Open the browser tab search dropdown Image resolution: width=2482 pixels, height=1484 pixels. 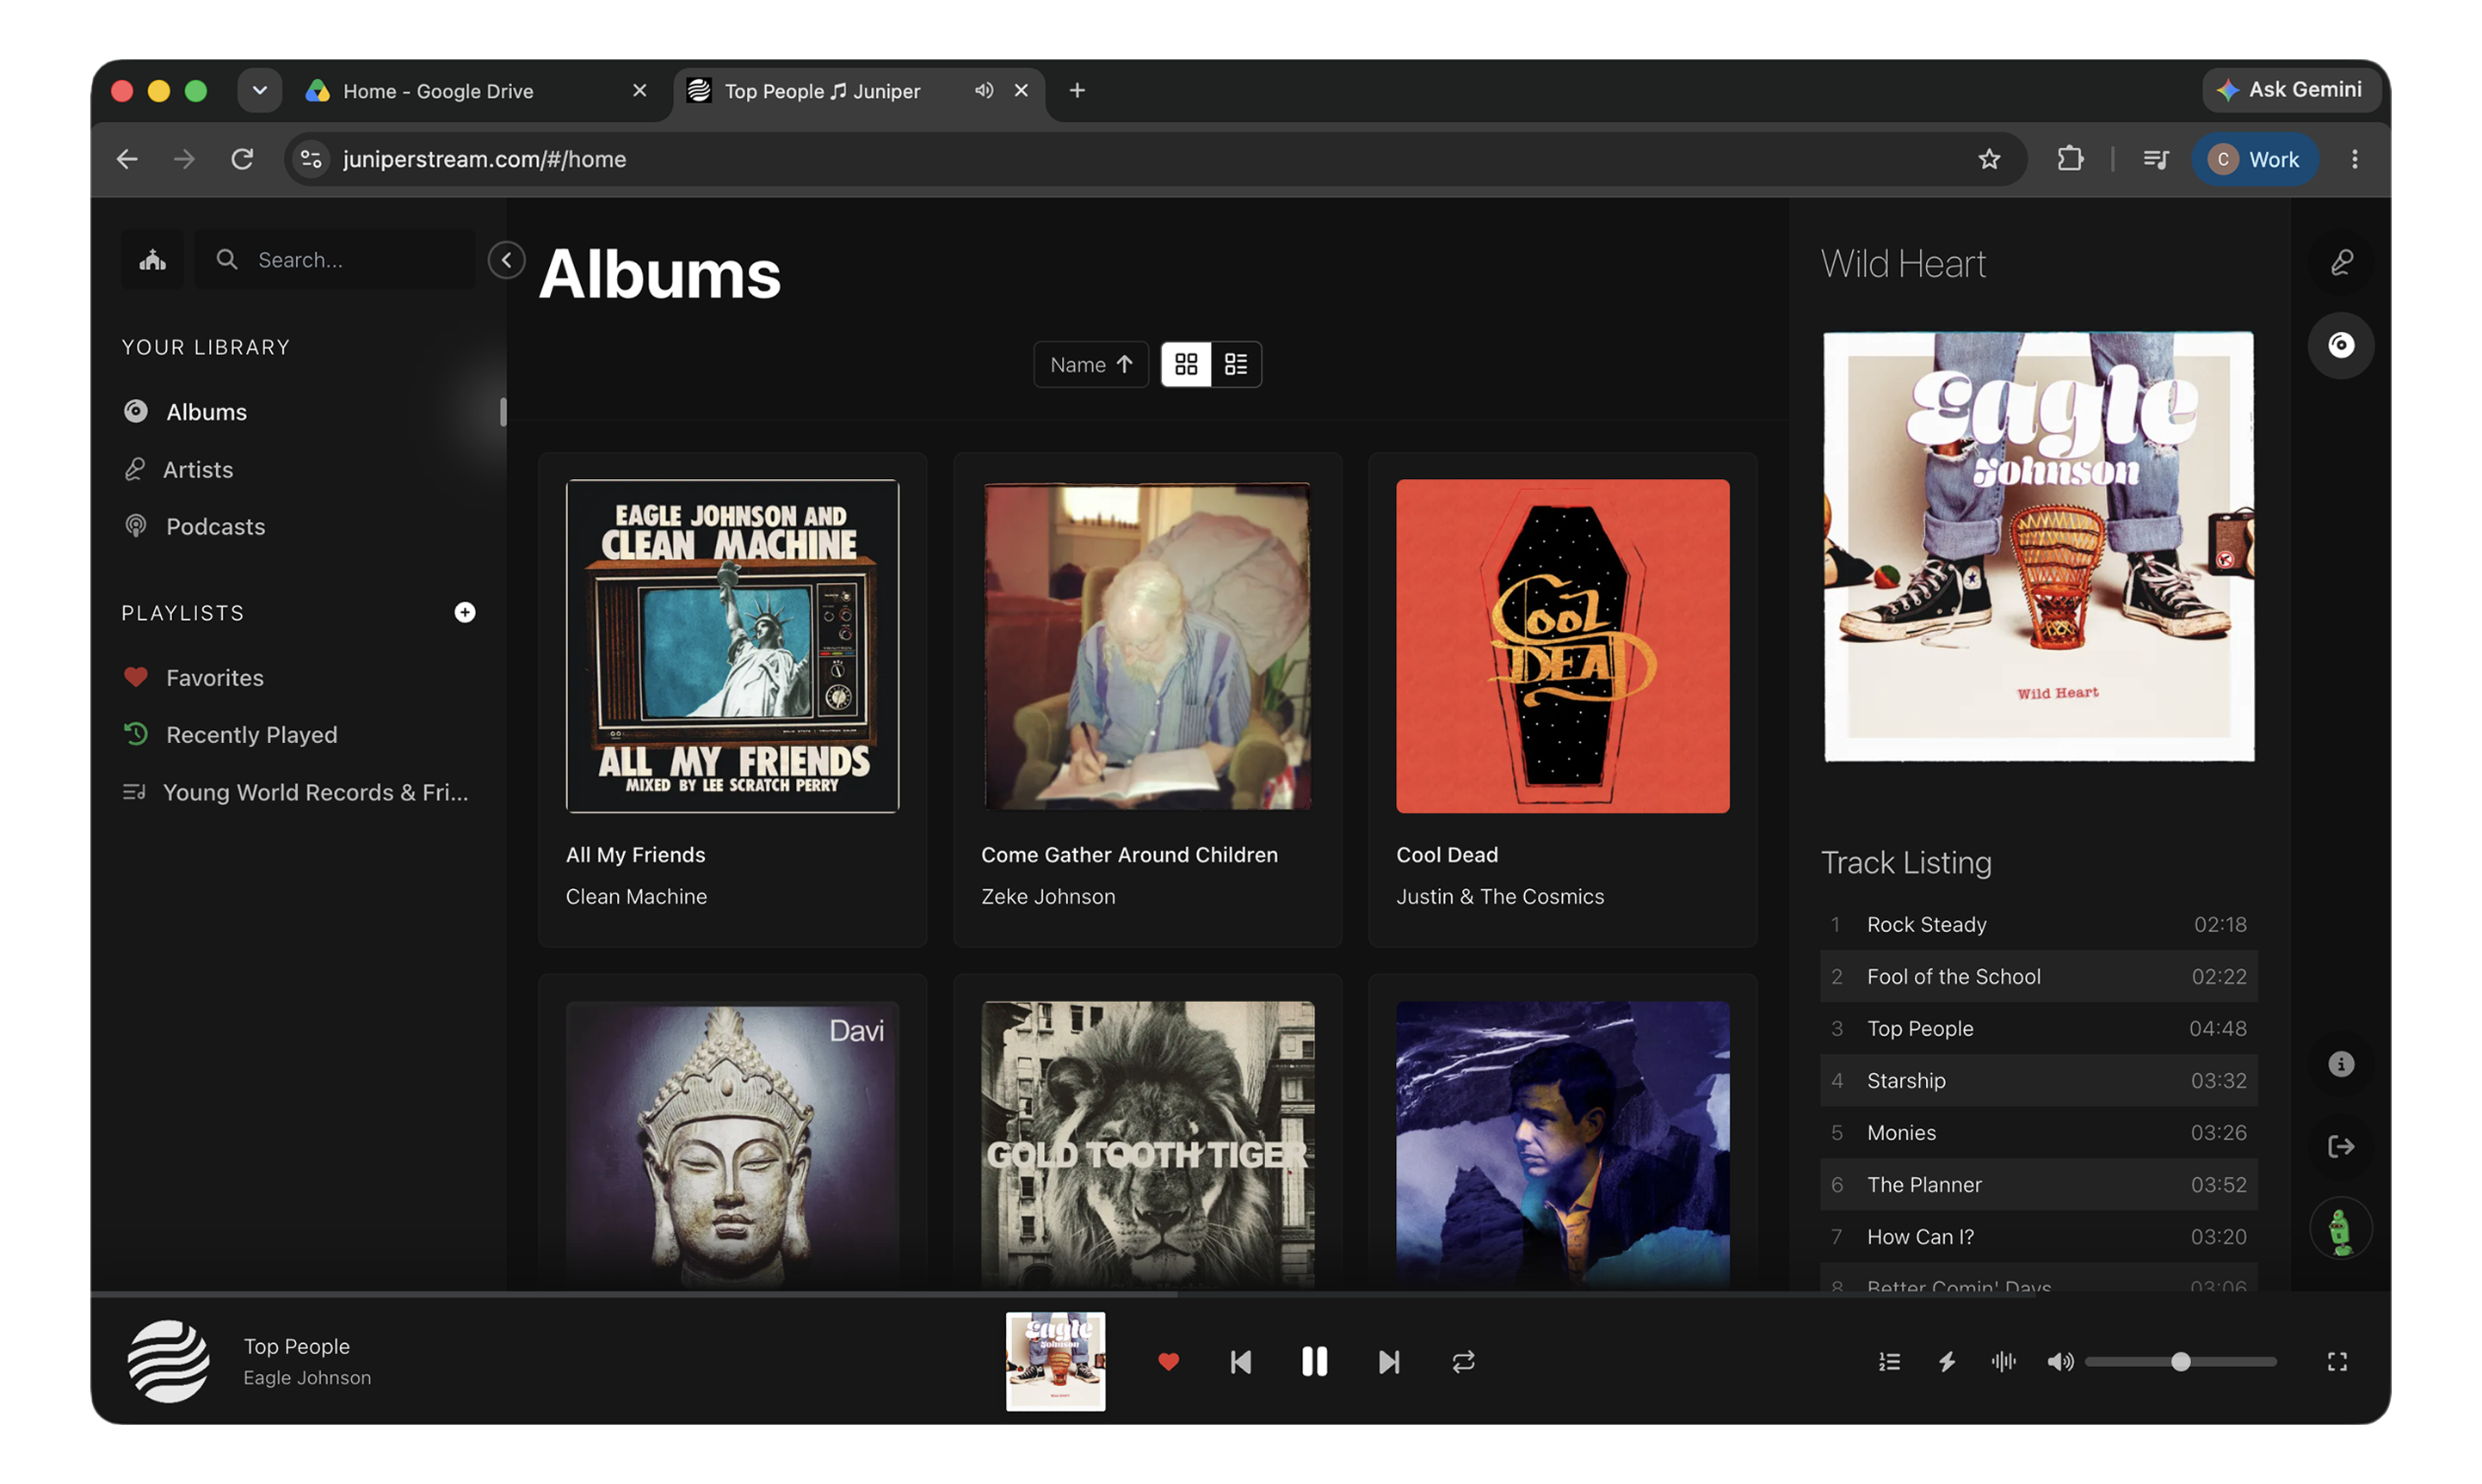259,91
